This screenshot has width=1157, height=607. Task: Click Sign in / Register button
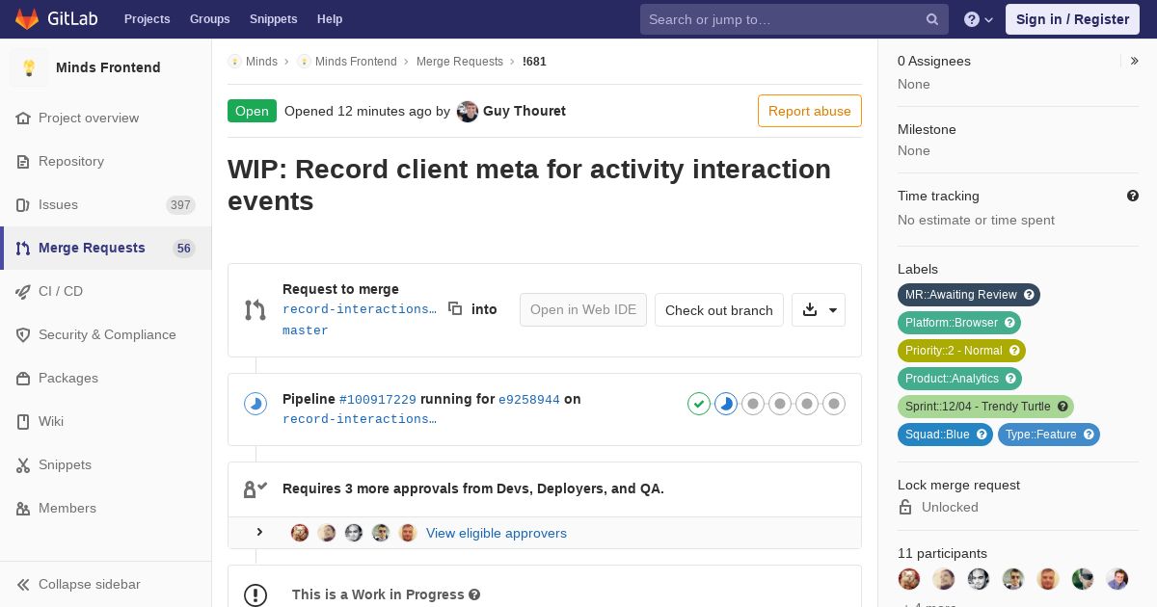coord(1072,19)
